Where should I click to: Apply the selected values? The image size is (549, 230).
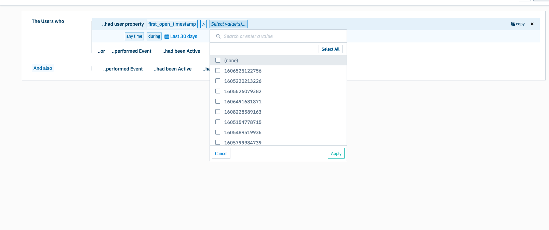pos(336,153)
